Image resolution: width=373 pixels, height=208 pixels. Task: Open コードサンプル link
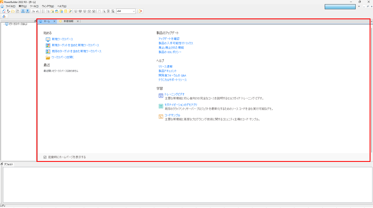click(172, 115)
